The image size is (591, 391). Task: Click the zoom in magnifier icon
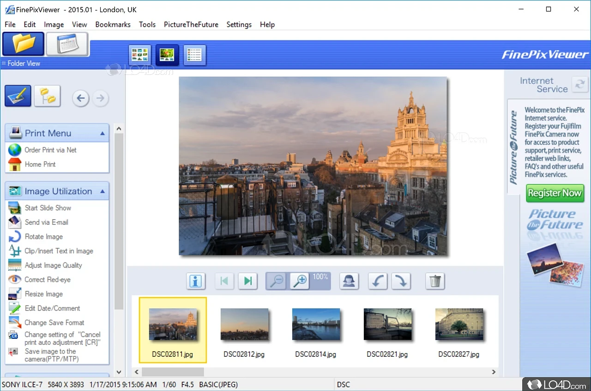301,281
